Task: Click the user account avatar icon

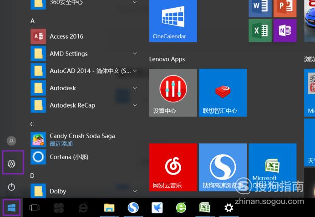Action: 11,141
